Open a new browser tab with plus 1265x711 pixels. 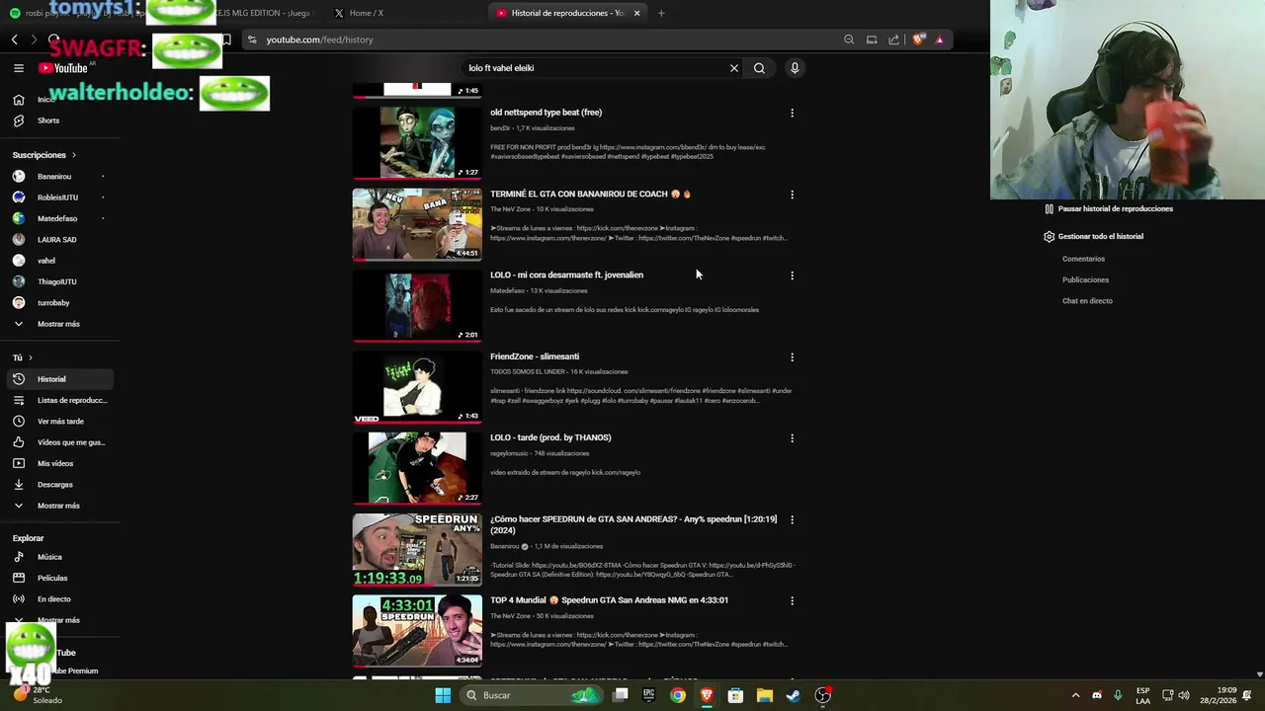(x=661, y=13)
